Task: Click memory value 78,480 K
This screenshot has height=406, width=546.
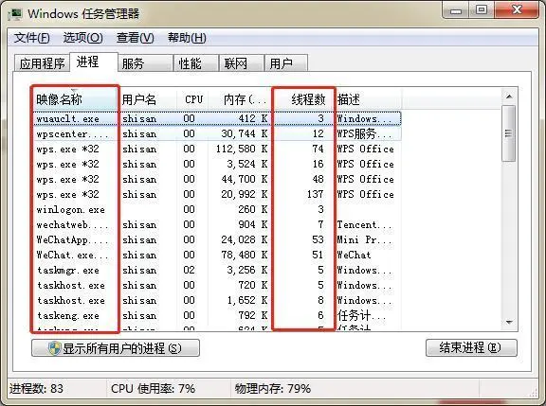Action: click(245, 255)
